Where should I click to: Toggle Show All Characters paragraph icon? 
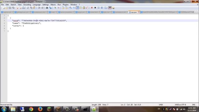tap(74, 8)
